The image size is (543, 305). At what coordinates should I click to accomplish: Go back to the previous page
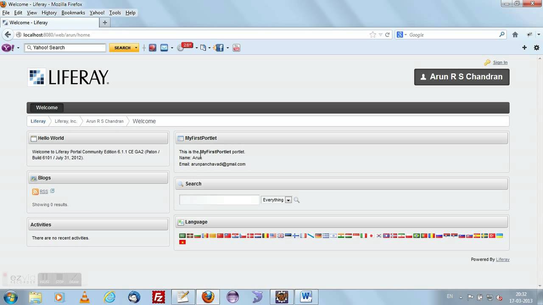[x=8, y=35]
